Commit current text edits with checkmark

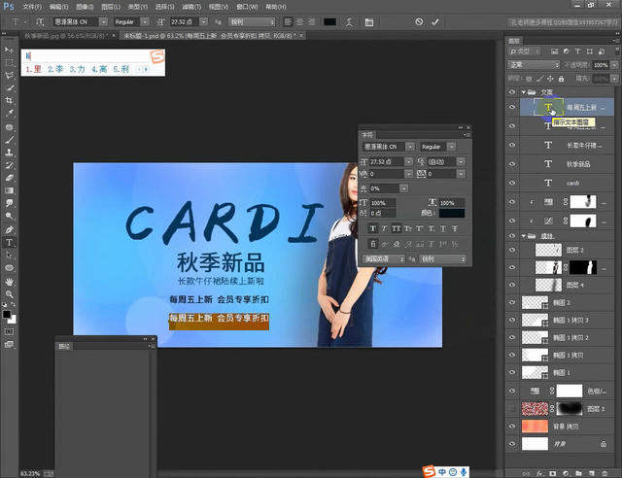[x=435, y=21]
